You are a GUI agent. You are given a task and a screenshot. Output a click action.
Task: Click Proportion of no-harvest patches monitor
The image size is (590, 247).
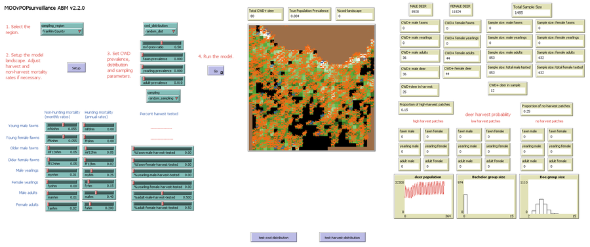click(x=547, y=109)
